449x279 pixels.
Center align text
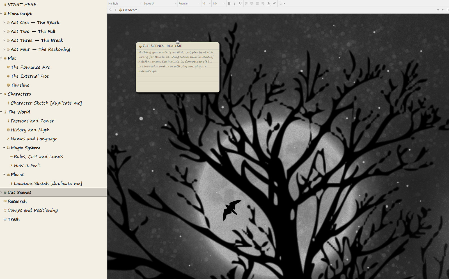pyautogui.click(x=252, y=3)
